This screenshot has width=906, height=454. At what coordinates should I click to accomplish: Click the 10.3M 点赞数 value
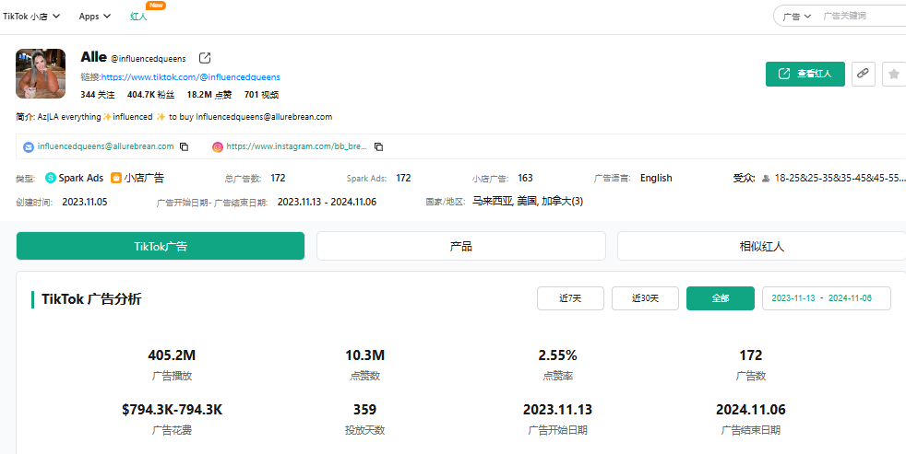tap(364, 355)
